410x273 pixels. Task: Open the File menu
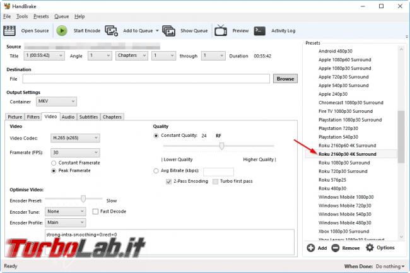tap(7, 16)
